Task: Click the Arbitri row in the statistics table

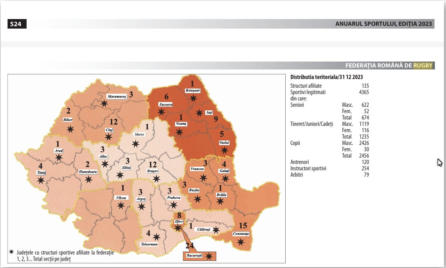Action: pyautogui.click(x=298, y=175)
